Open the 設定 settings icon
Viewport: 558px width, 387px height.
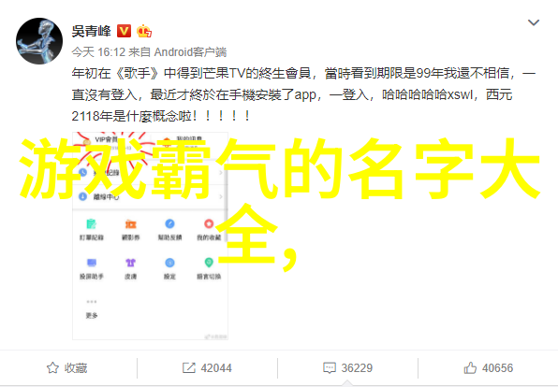[x=169, y=263]
